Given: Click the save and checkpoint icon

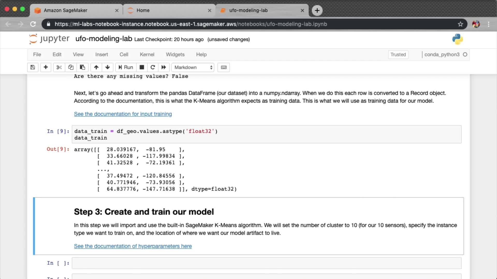Looking at the screenshot, I should (x=33, y=67).
